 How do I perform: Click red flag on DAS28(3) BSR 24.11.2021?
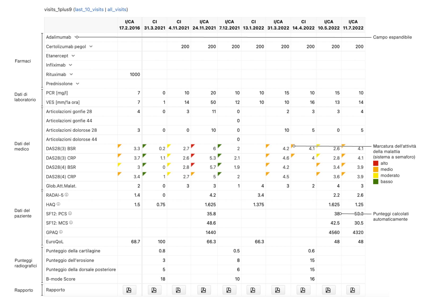tap(193, 146)
